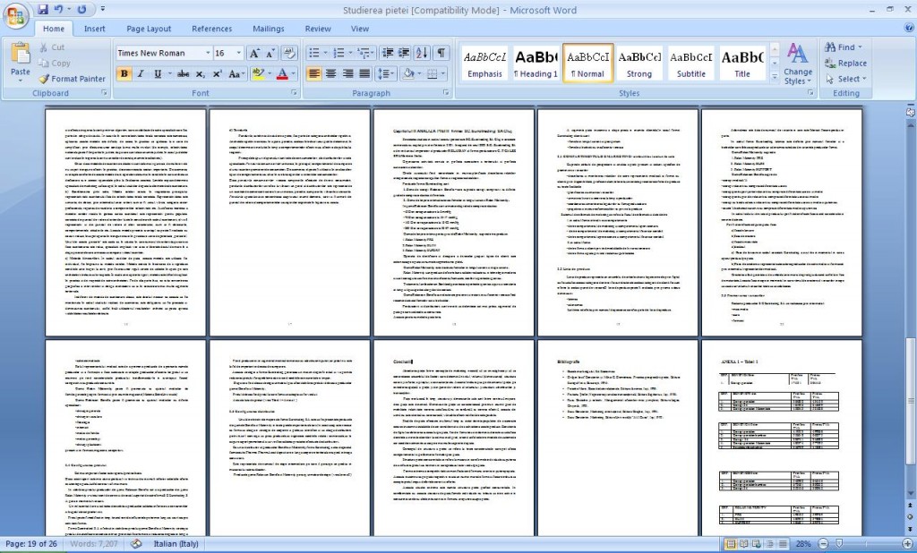
Task: Save the document from Quick Access toolbar
Action: pyautogui.click(x=42, y=9)
